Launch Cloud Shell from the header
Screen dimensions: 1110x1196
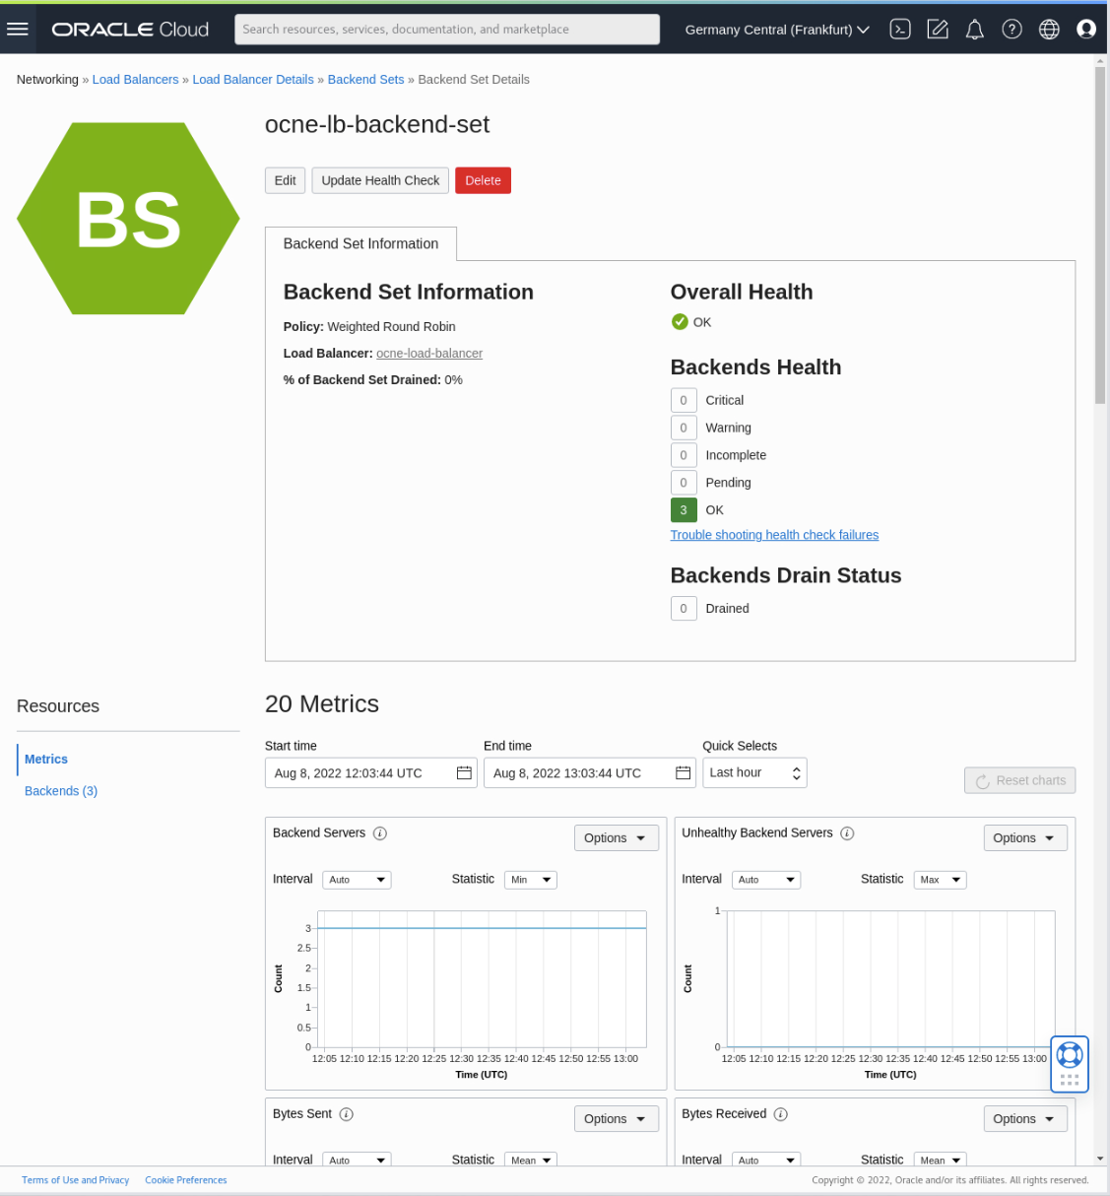[900, 30]
